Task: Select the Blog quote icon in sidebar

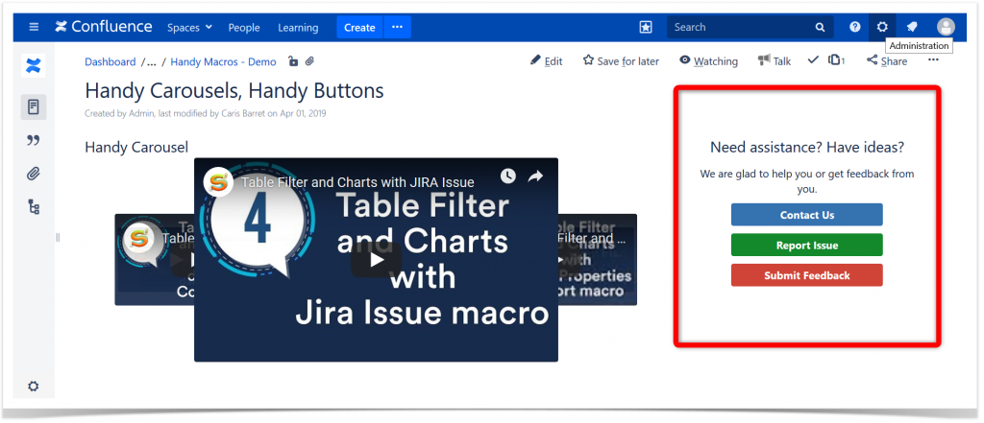Action: (x=34, y=140)
